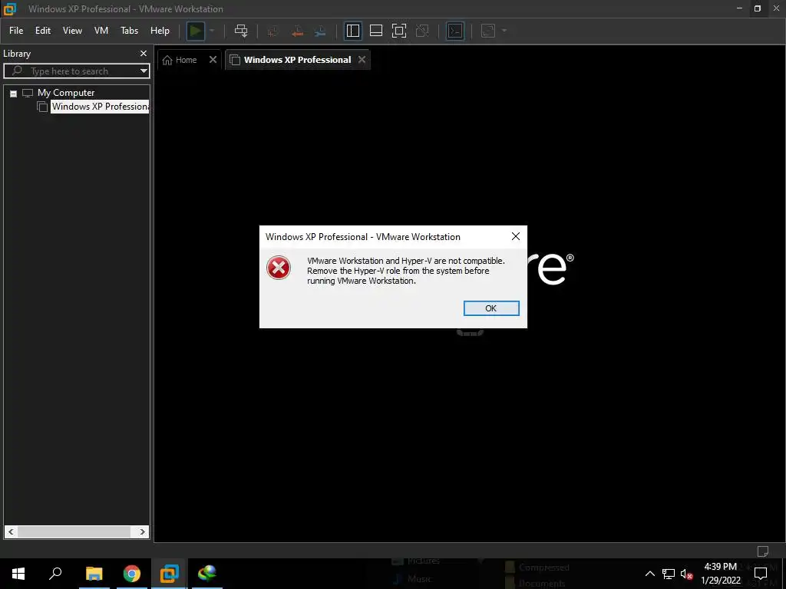Image resolution: width=786 pixels, height=589 pixels.
Task: Click the Library scrollbar right arrow
Action: (142, 532)
